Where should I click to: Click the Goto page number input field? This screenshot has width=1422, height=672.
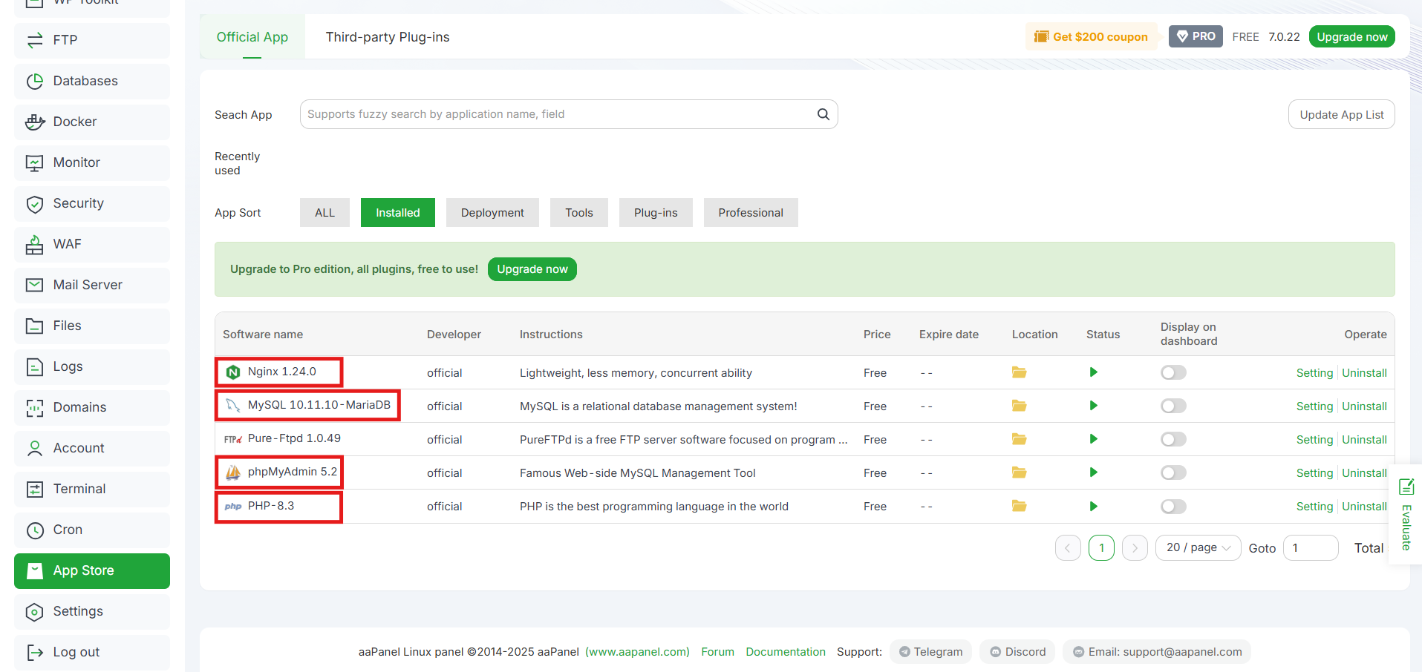point(1310,547)
